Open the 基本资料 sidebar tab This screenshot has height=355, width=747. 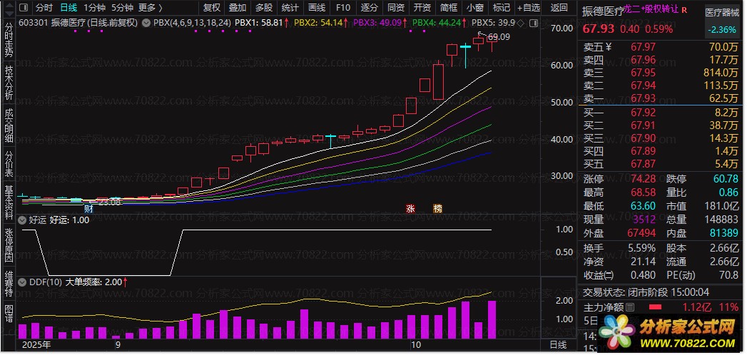9,202
